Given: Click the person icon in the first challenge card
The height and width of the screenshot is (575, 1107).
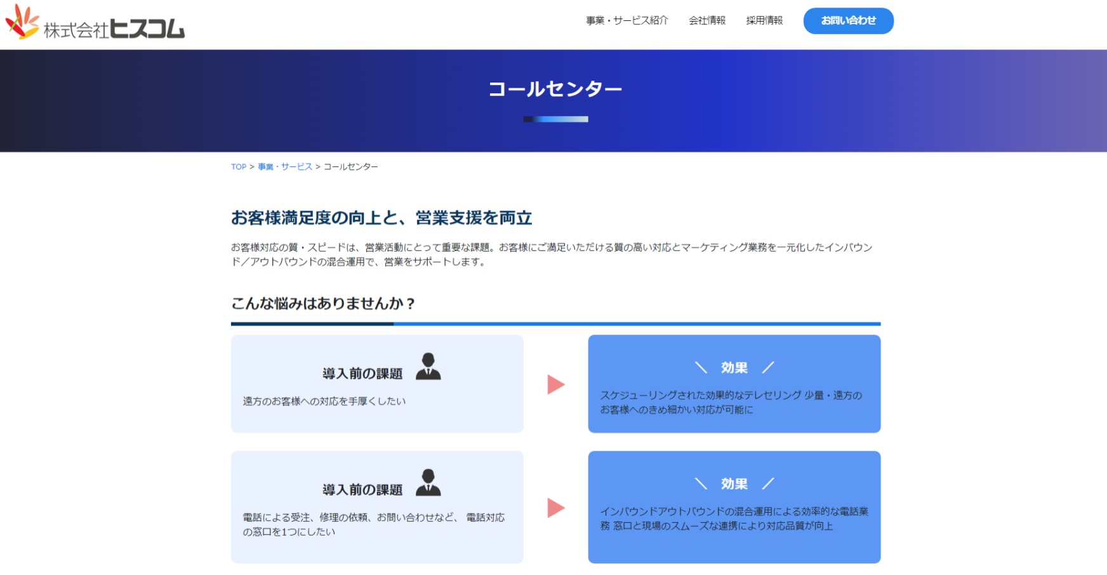Looking at the screenshot, I should (428, 367).
